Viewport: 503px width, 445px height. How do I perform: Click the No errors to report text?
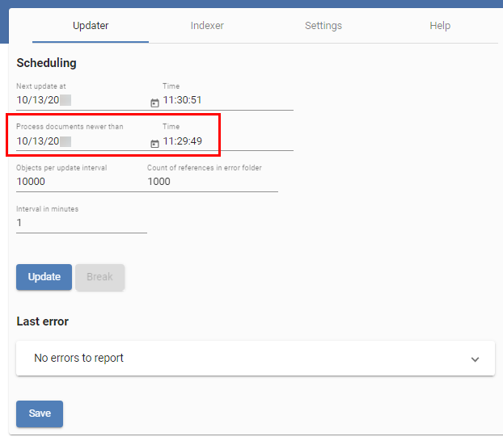click(78, 358)
